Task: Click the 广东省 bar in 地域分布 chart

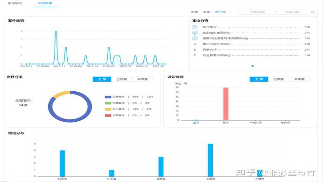Action: pos(112,173)
